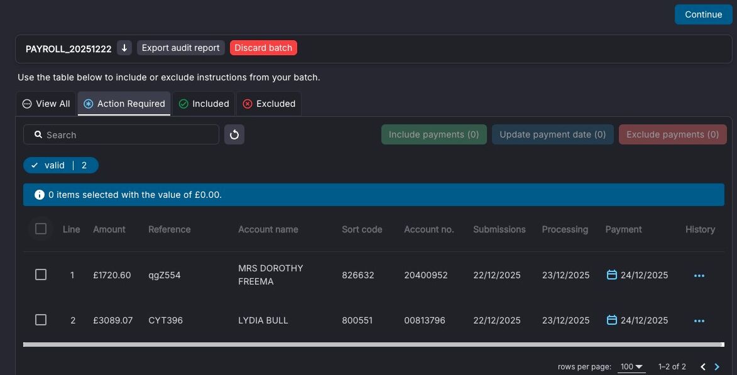Click the Payment column header
Screen dimensions: 737x375
click(623, 229)
